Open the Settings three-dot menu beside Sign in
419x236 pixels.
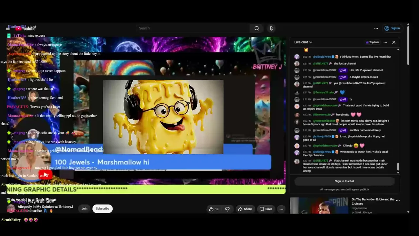point(376,28)
